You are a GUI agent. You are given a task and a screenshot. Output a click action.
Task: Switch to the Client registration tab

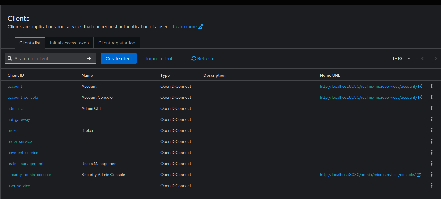pos(117,43)
